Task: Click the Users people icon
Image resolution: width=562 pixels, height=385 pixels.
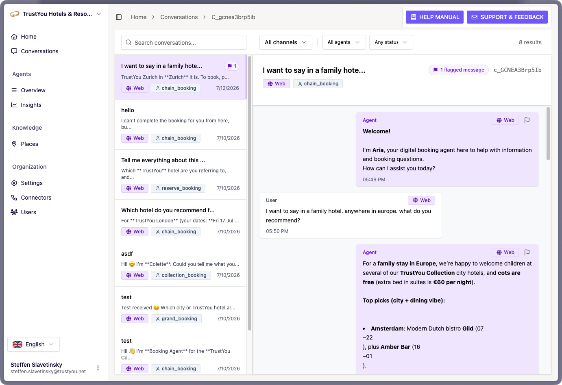Action: coord(14,212)
